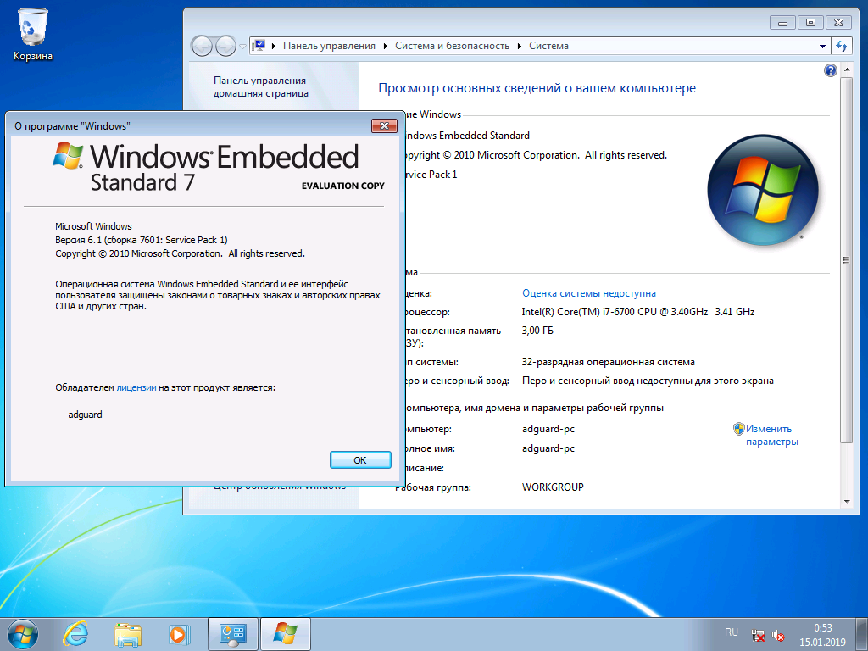Image resolution: width=868 pixels, height=651 pixels.
Task: Close the System control panel window
Action: (838, 23)
